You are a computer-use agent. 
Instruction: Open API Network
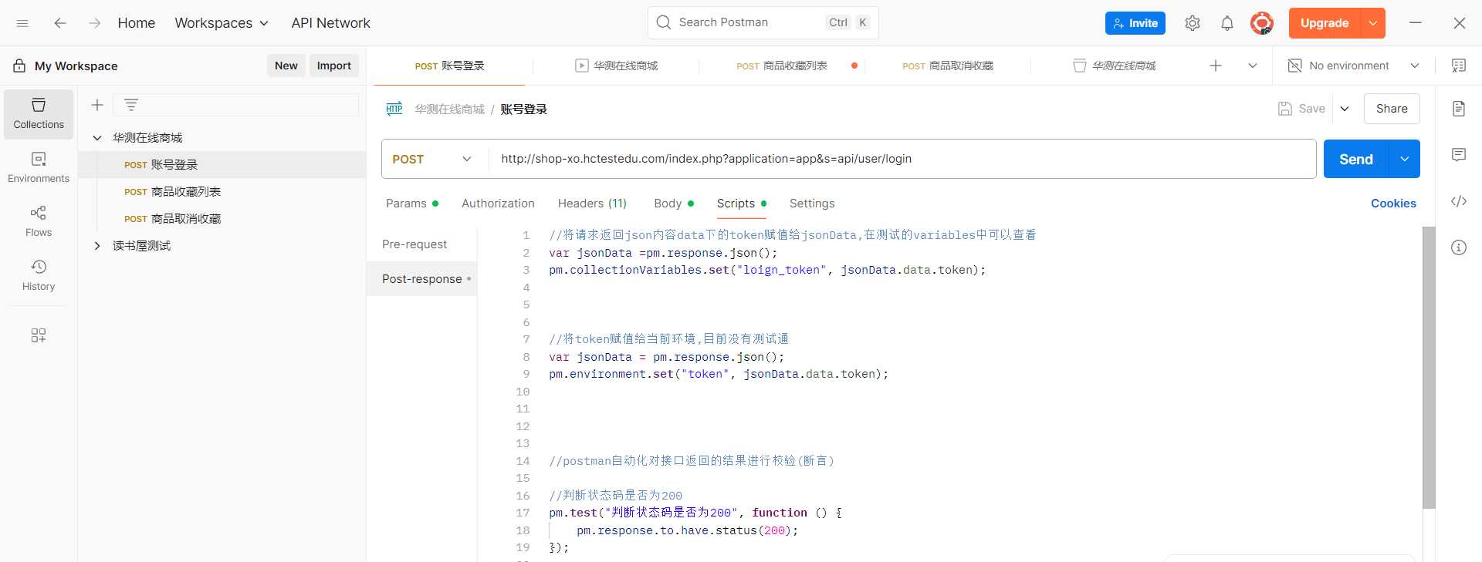330,23
